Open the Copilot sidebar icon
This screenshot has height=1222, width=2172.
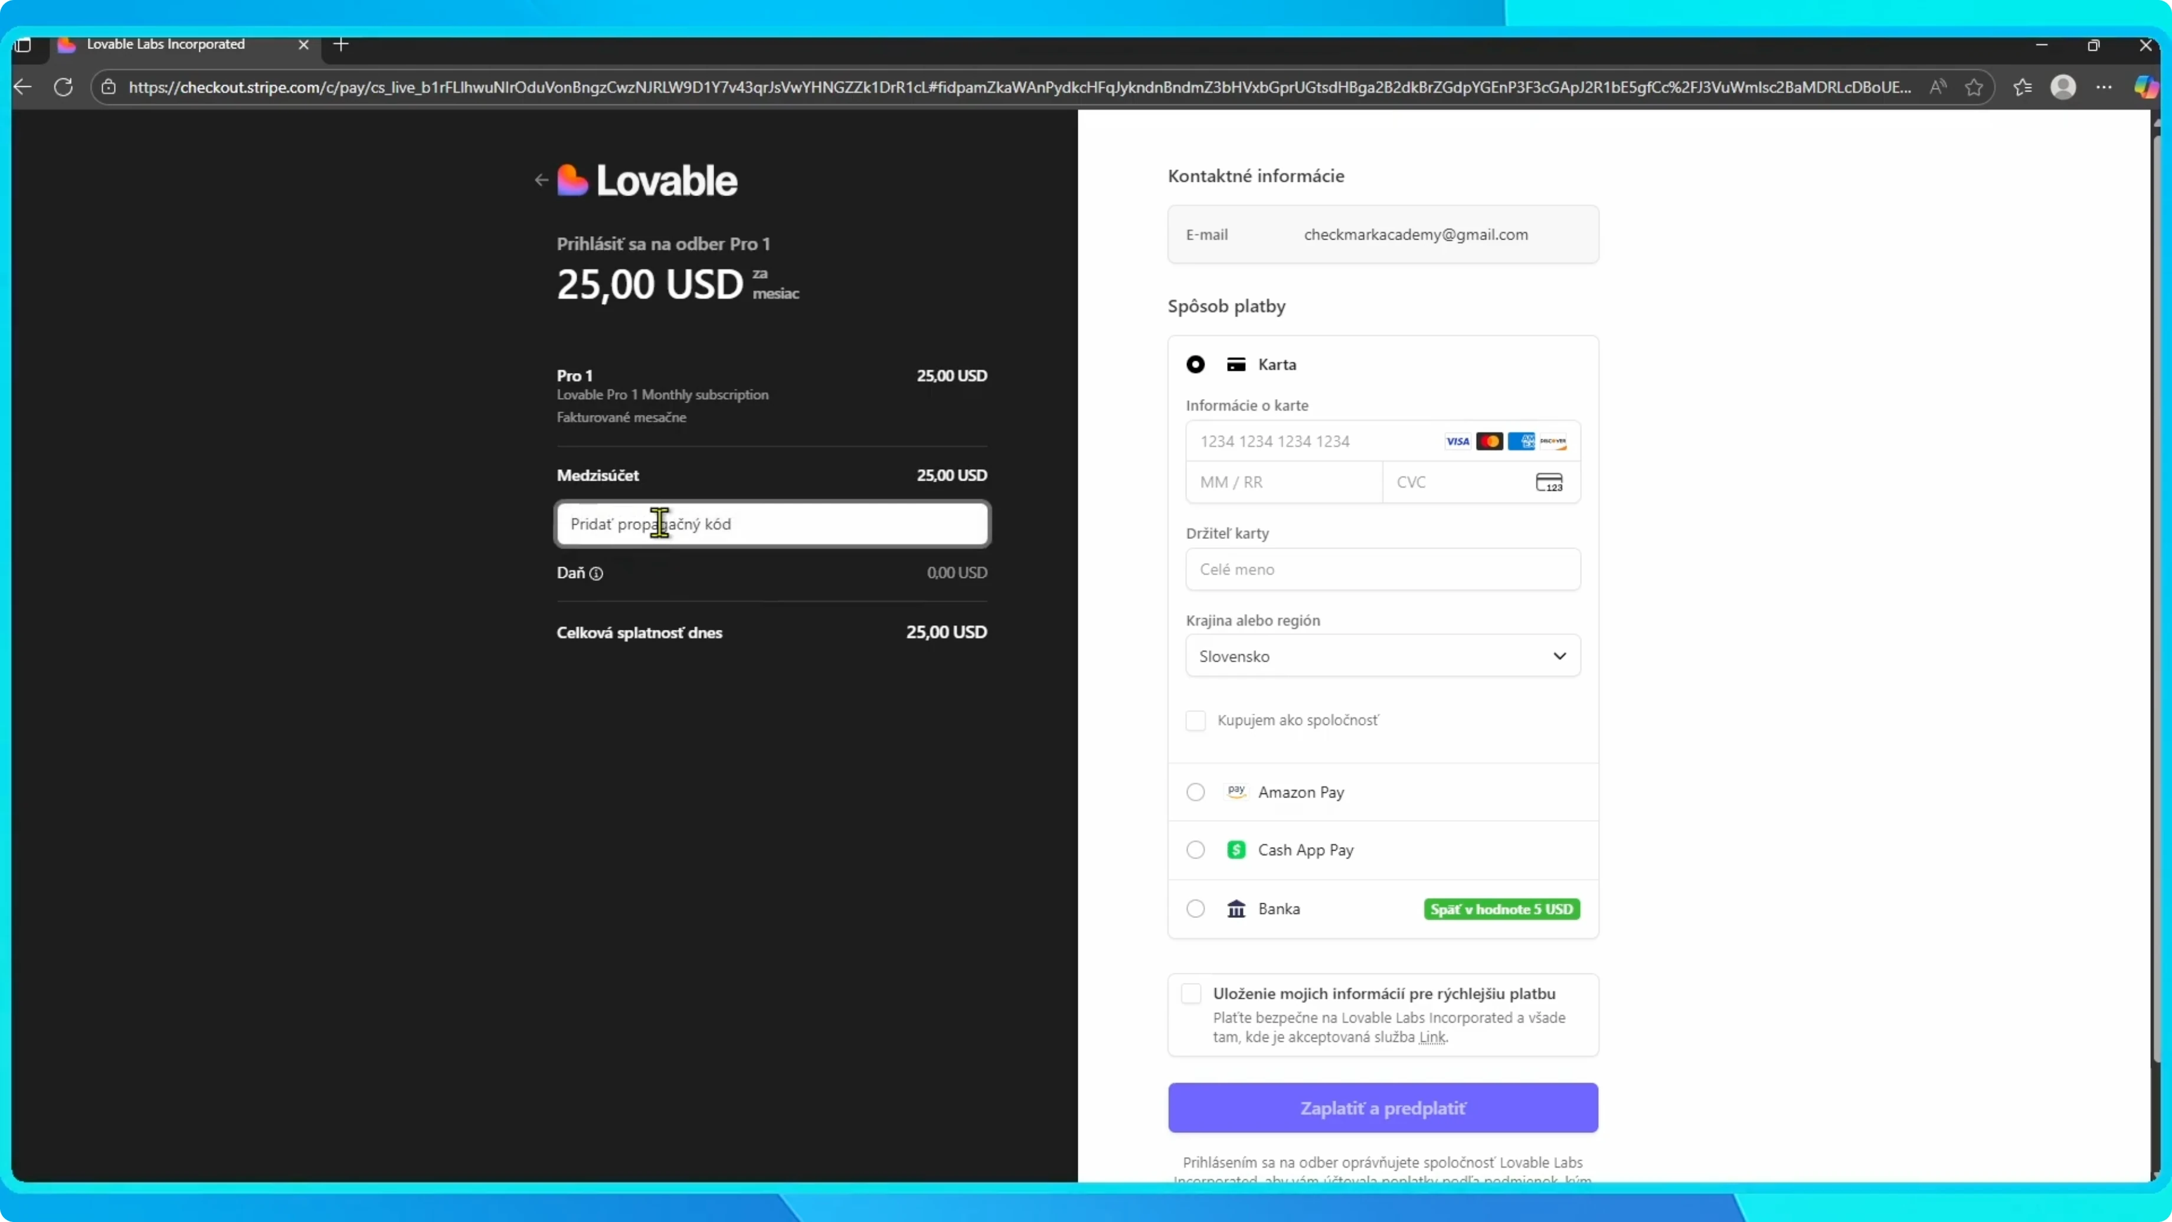point(2145,87)
